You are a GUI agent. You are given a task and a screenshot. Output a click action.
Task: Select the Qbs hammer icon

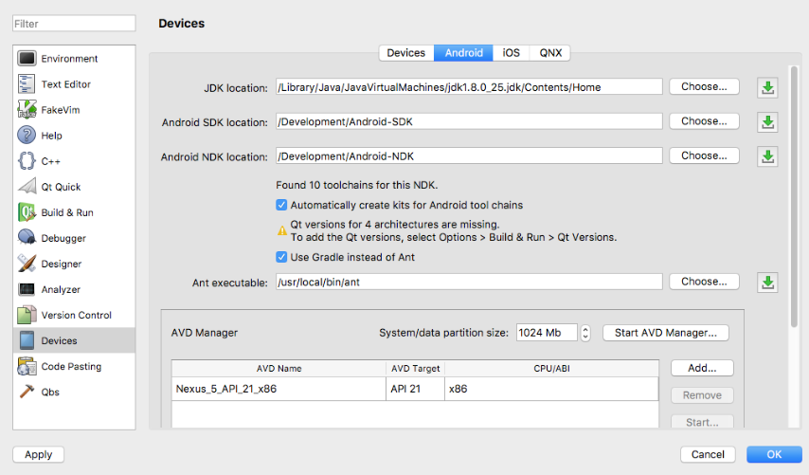tap(27, 392)
